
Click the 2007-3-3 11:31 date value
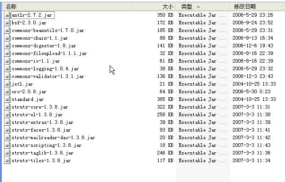251,107
